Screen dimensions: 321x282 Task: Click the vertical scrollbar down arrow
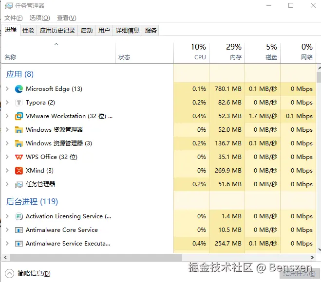319,249
